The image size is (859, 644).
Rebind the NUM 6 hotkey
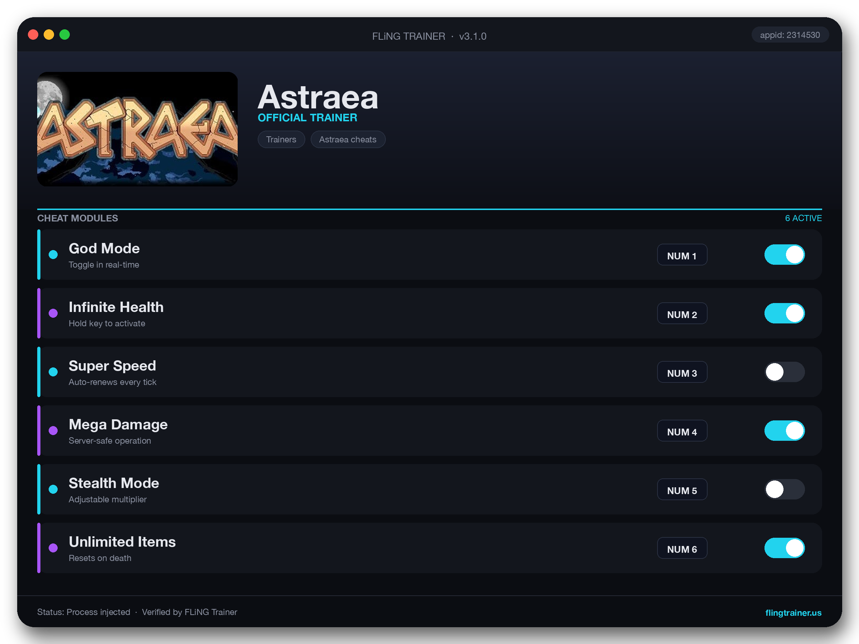[682, 548]
